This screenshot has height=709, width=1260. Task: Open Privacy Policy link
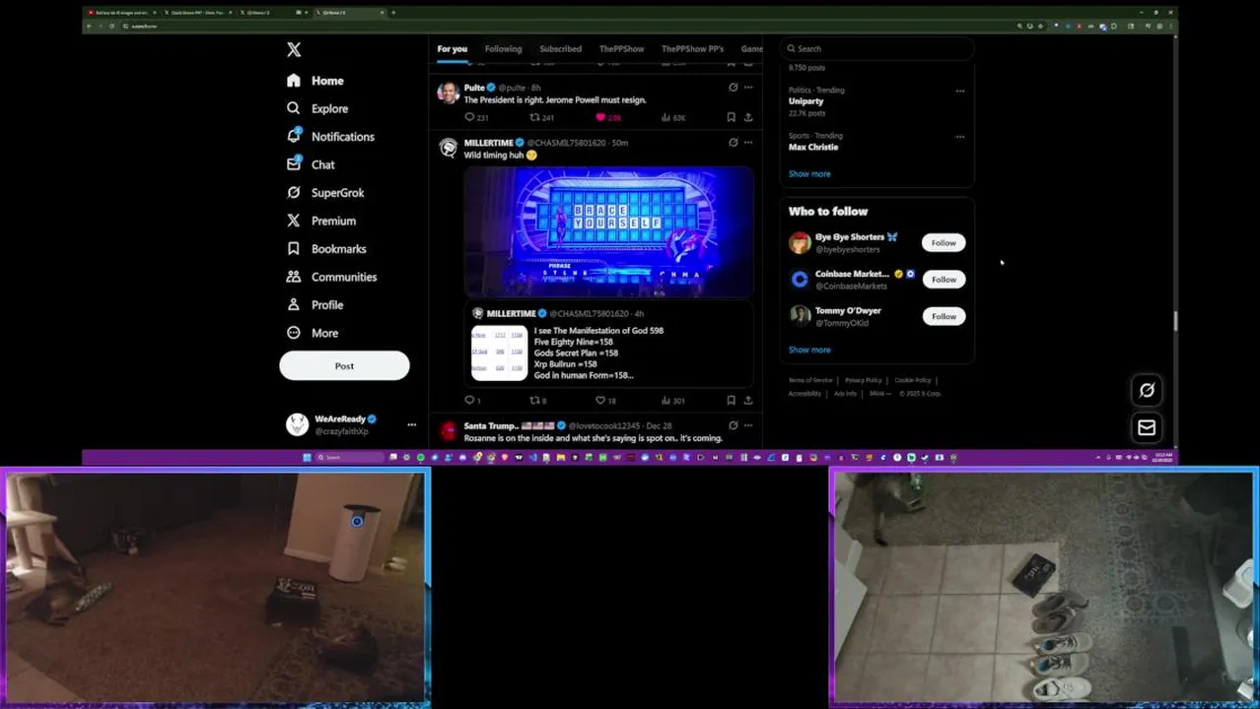863,380
